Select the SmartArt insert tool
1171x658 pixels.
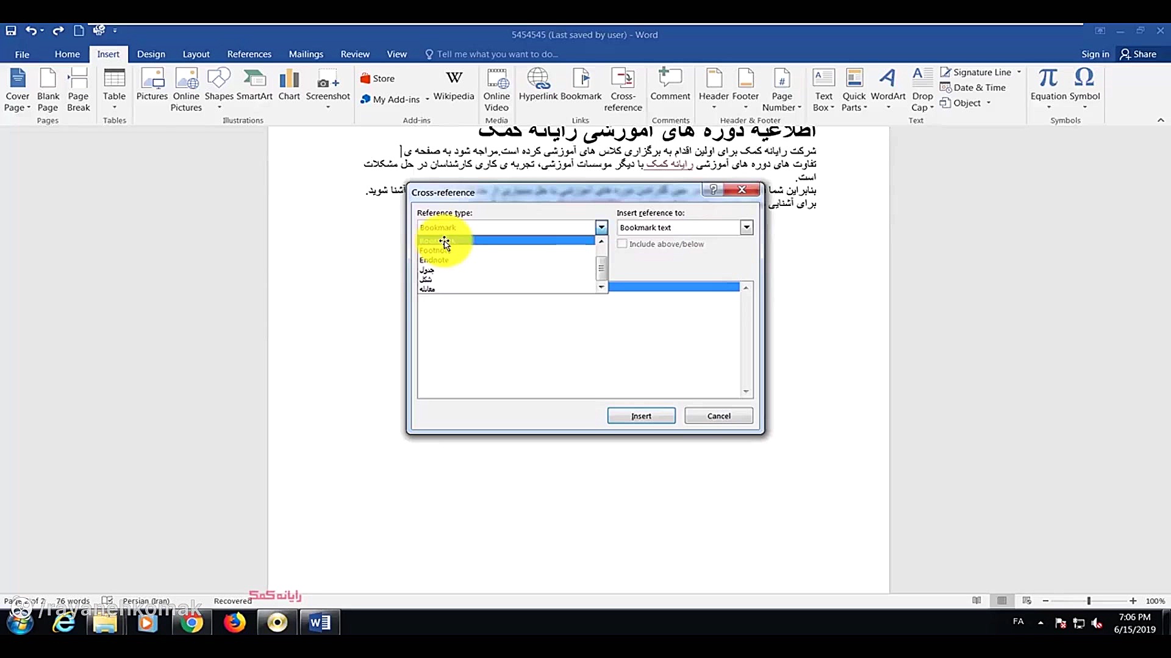(x=255, y=88)
